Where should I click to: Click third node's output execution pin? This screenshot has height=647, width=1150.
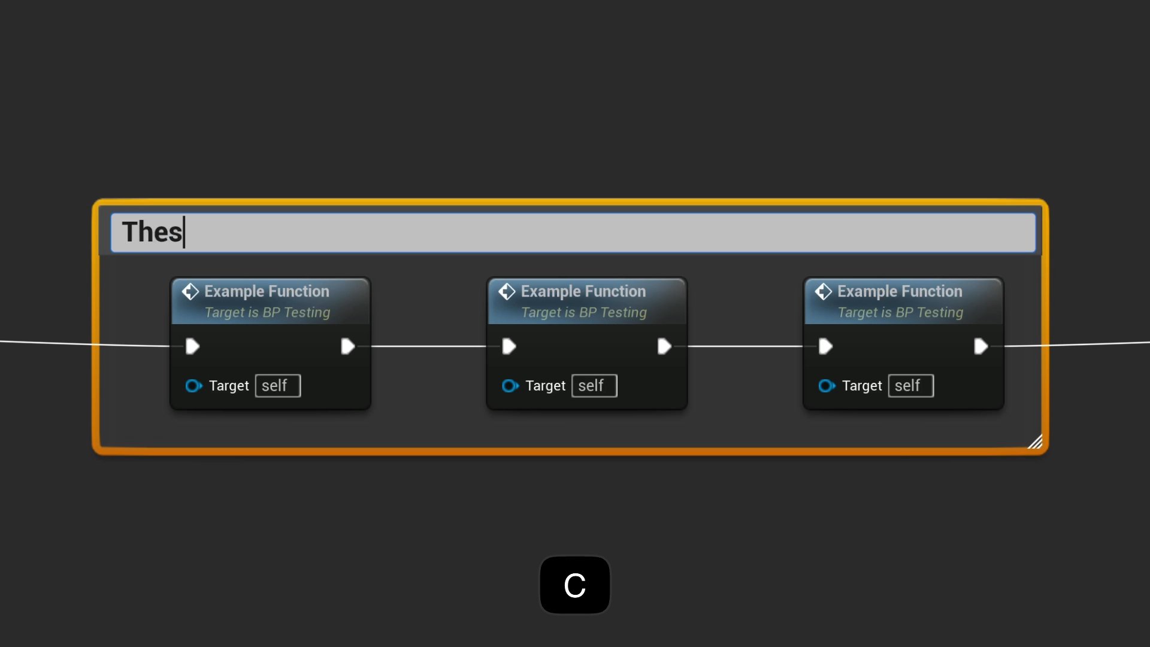[x=981, y=346]
